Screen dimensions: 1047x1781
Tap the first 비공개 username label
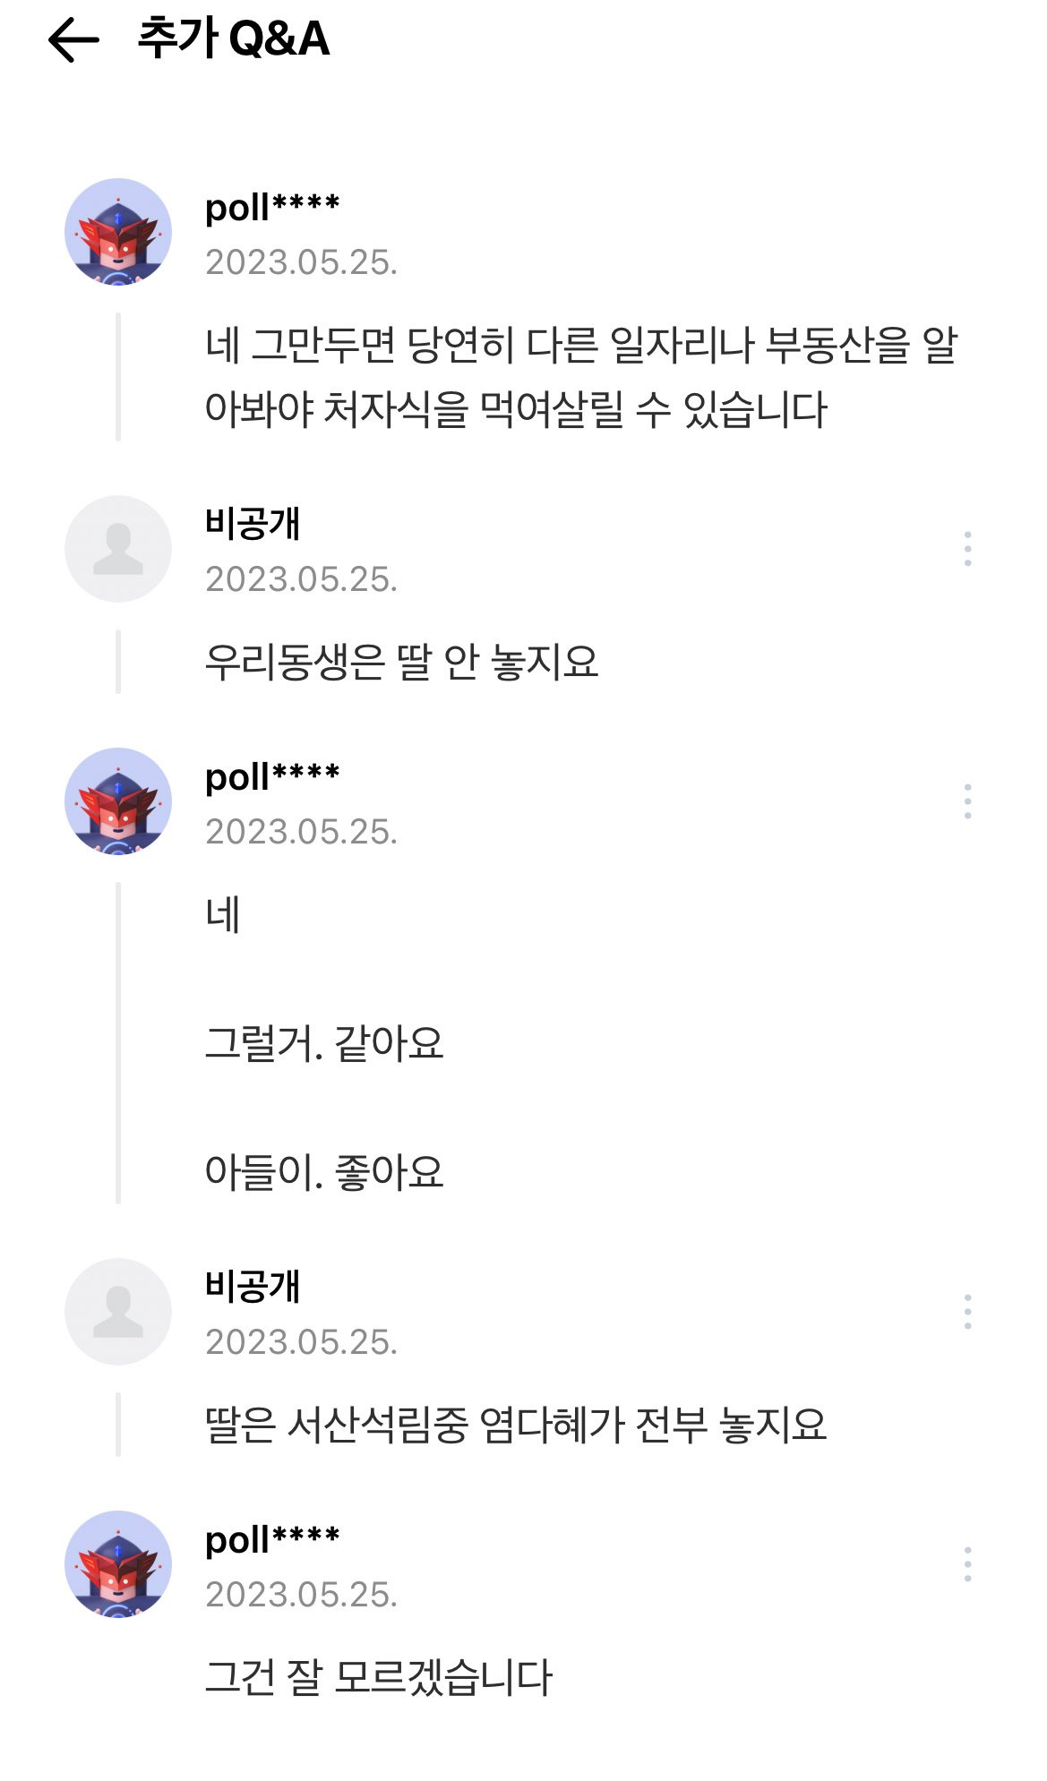point(253,523)
